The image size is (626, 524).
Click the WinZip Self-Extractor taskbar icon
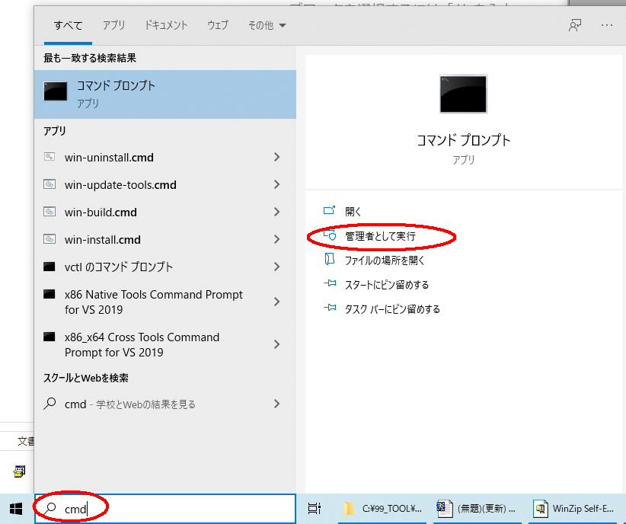point(541,509)
